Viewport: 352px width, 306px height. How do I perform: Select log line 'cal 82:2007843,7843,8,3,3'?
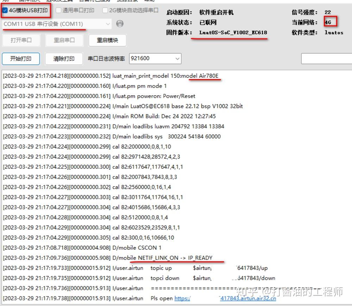coord(90,177)
